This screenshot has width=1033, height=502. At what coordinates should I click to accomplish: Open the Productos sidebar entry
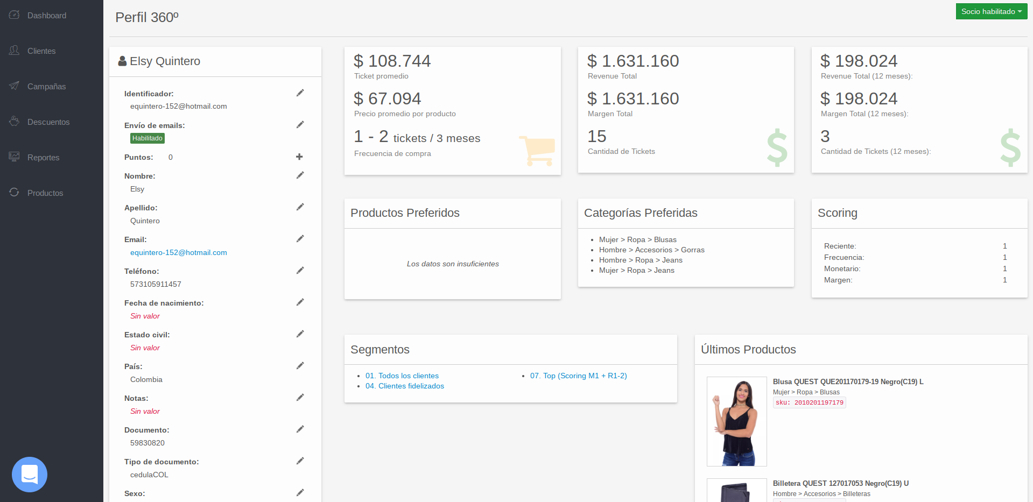[45, 193]
